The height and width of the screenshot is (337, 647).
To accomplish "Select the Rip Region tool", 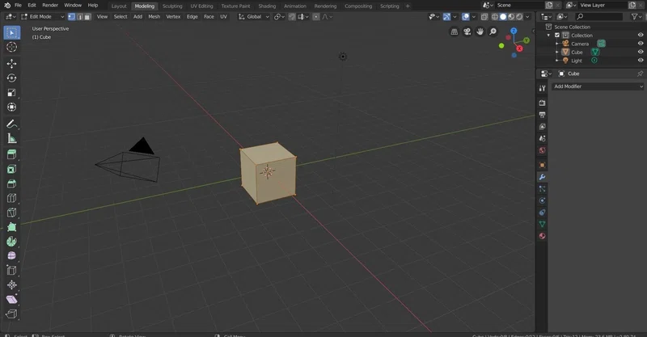I will click(x=11, y=314).
